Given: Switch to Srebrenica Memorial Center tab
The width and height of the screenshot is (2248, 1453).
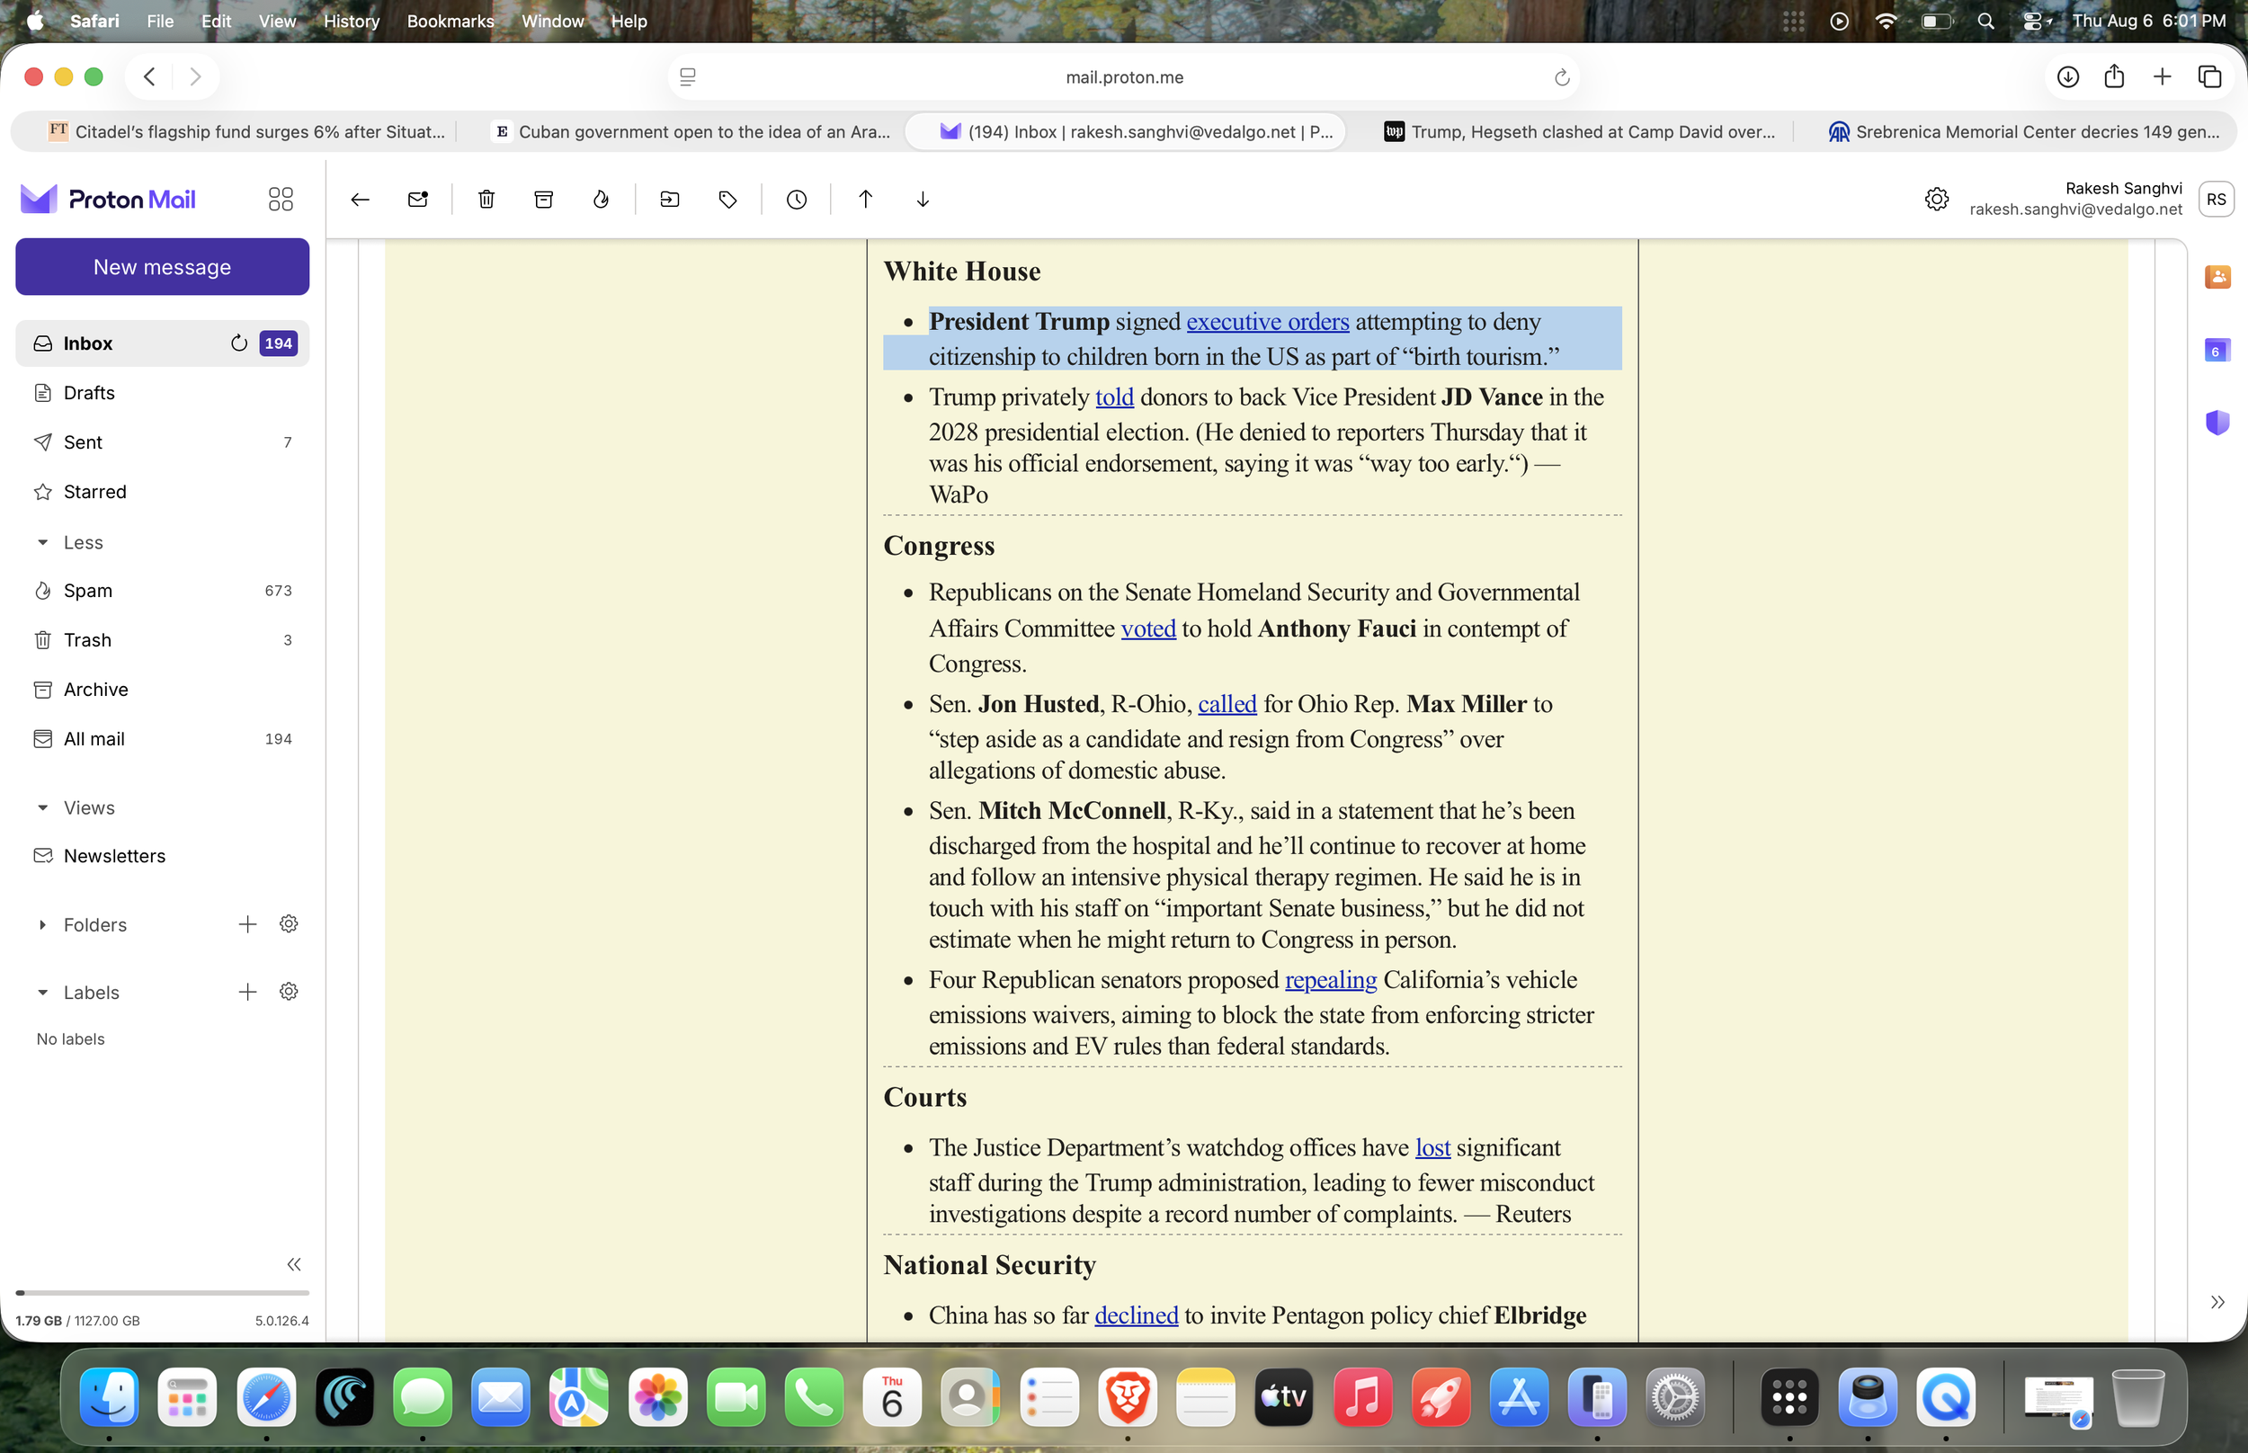Looking at the screenshot, I should point(2021,131).
